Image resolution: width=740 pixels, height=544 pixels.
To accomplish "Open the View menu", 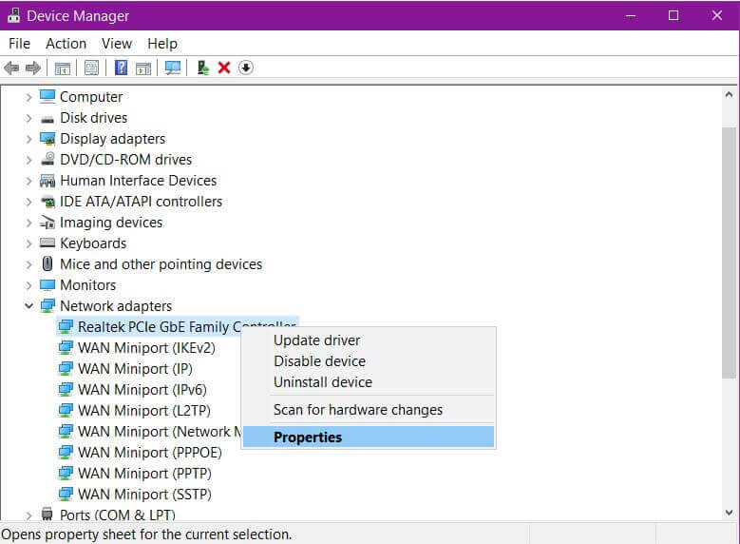I will [x=117, y=44].
